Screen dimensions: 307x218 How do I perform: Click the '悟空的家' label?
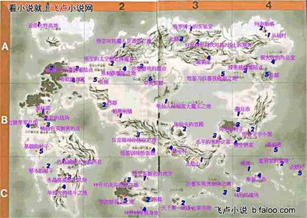pos(244,145)
